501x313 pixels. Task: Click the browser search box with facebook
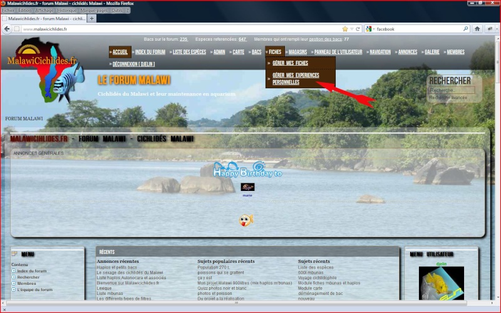418,29
